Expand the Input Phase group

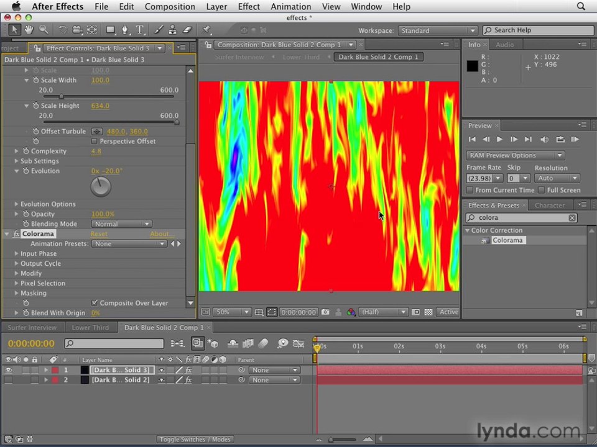point(16,253)
